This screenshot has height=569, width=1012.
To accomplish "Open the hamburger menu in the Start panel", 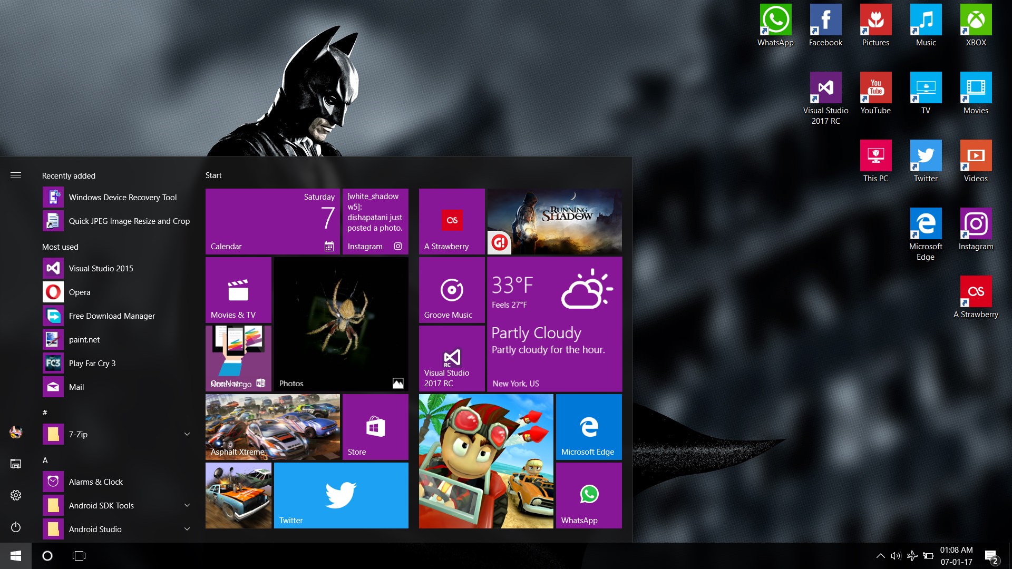I will [16, 175].
